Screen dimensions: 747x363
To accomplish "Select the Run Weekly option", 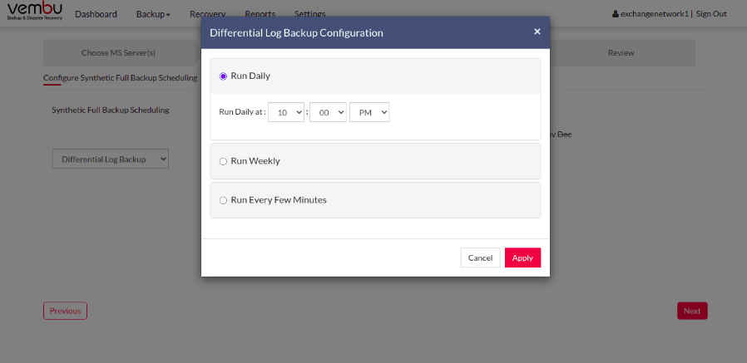I will click(x=223, y=161).
